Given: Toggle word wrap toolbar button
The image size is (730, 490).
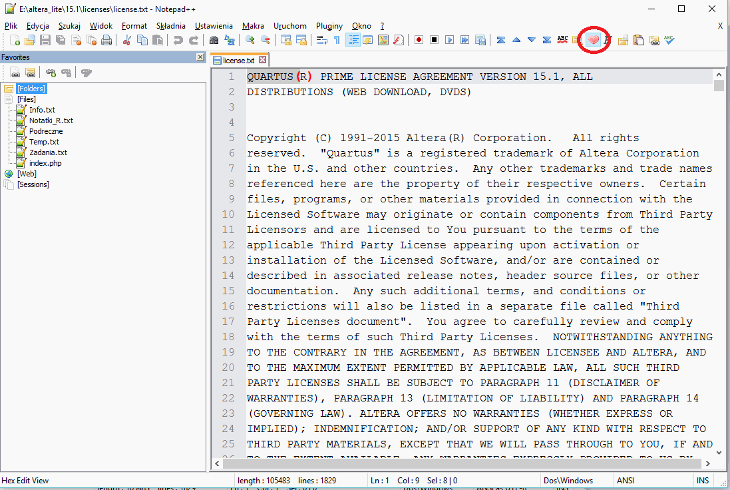Looking at the screenshot, I should point(322,40).
